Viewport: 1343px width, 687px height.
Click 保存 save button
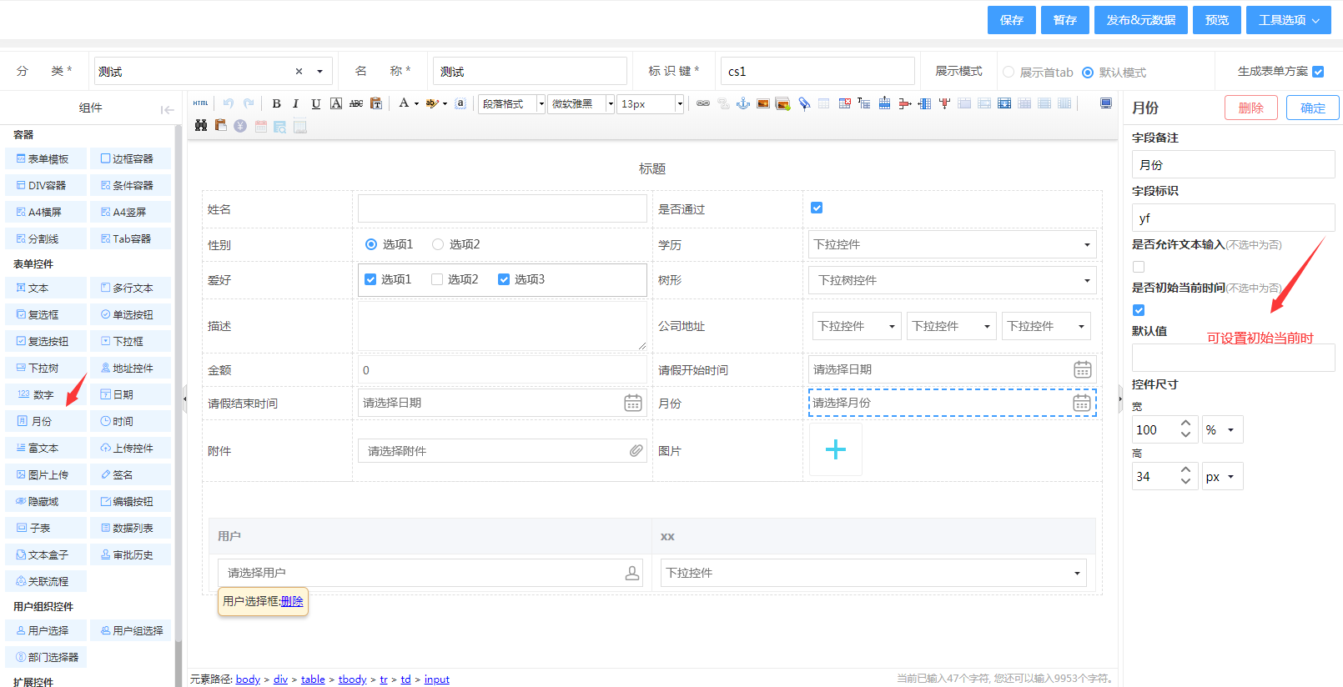coord(1012,20)
